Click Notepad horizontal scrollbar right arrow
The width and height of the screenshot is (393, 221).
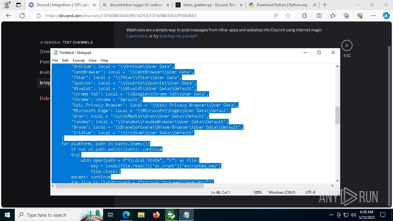point(332,186)
